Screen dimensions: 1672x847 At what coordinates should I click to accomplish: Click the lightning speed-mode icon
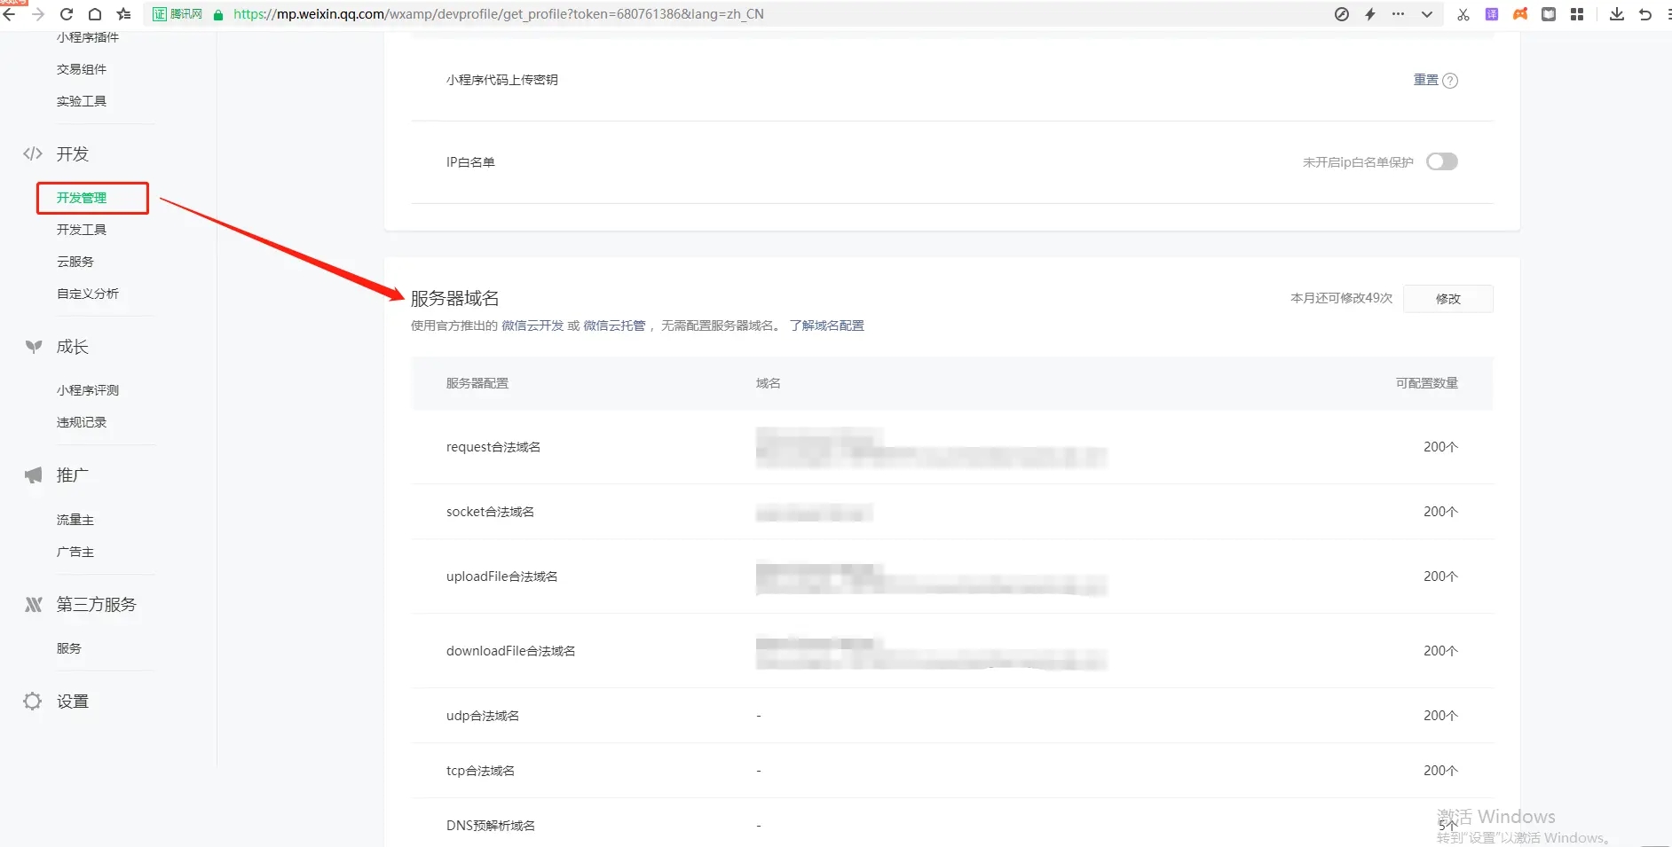(1370, 14)
